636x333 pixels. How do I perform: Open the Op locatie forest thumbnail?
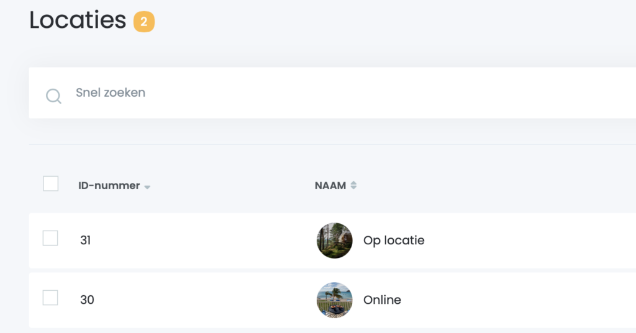coord(335,241)
